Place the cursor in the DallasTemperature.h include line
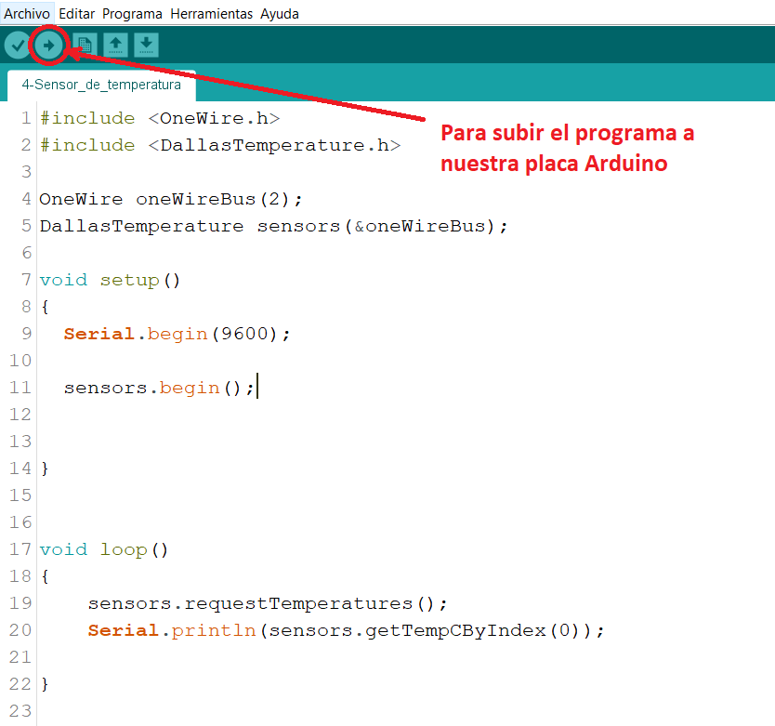Viewport: 775px width, 726px height. point(220,146)
